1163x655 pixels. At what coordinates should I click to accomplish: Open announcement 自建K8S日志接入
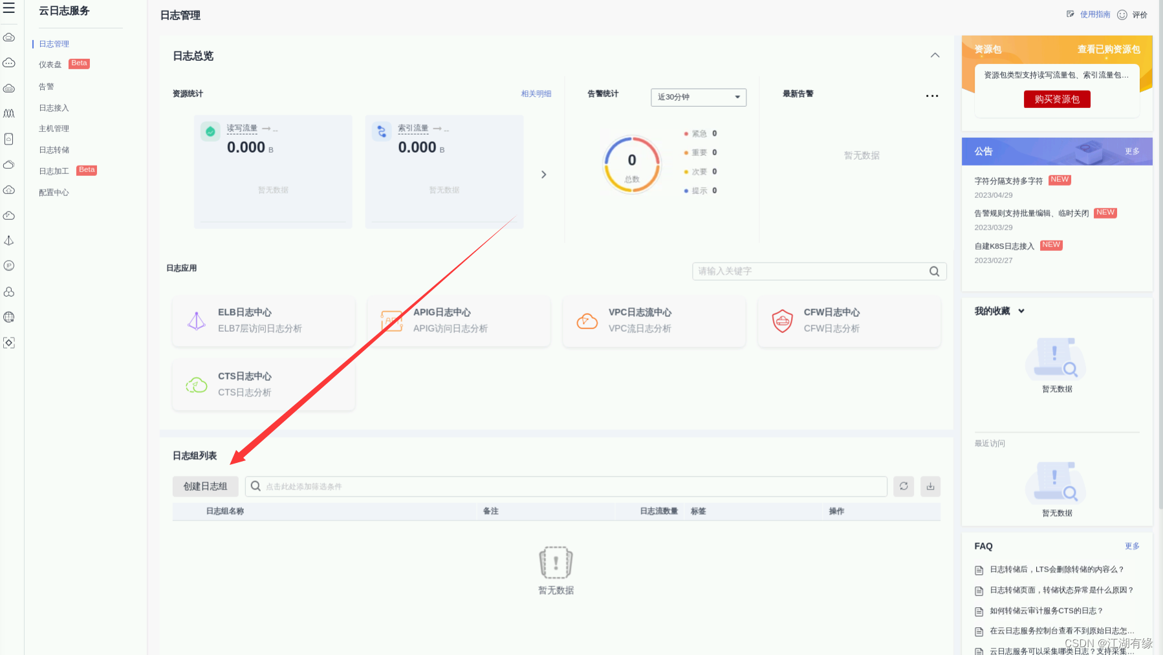pyautogui.click(x=1005, y=246)
